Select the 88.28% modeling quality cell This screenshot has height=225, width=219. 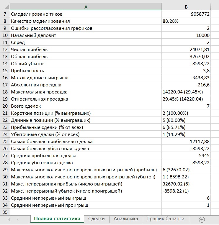[186, 21]
